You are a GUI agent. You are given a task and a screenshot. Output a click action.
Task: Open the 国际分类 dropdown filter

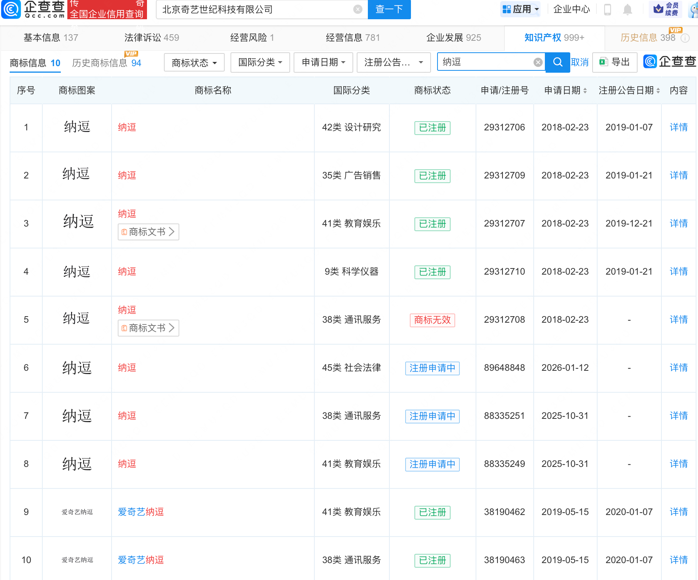tap(260, 62)
